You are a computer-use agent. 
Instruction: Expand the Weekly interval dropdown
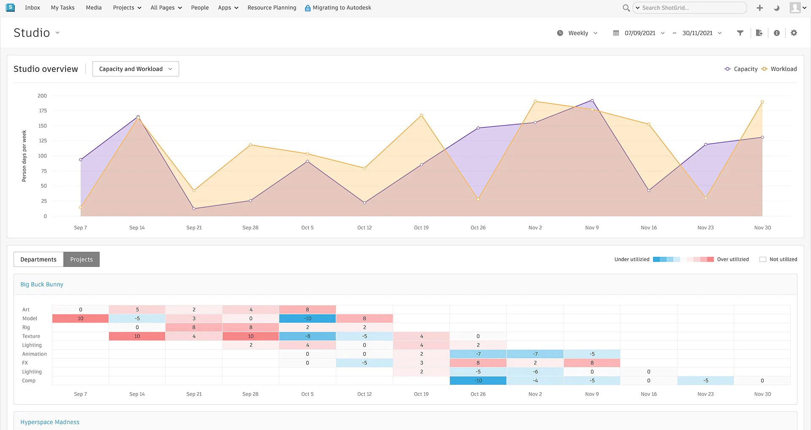click(x=578, y=33)
